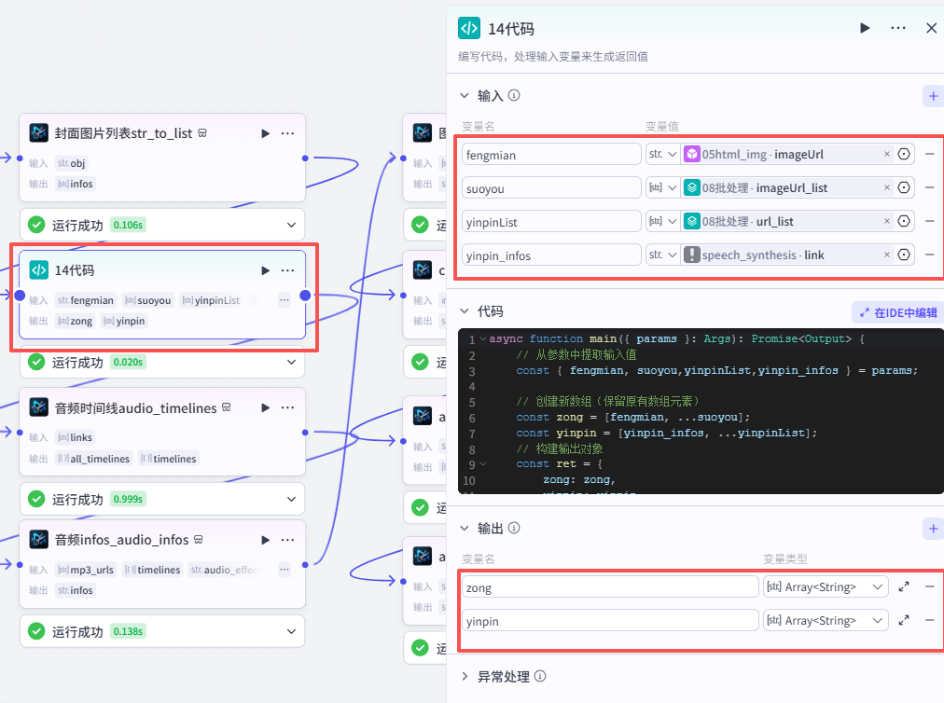944x703 pixels.
Task: Expand the zong output row details
Action: pyautogui.click(x=904, y=587)
